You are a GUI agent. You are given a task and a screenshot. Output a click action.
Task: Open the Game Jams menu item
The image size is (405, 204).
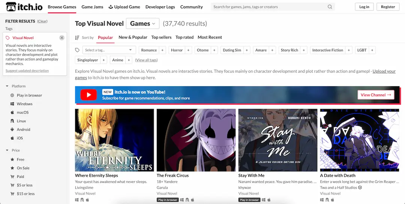pos(92,7)
